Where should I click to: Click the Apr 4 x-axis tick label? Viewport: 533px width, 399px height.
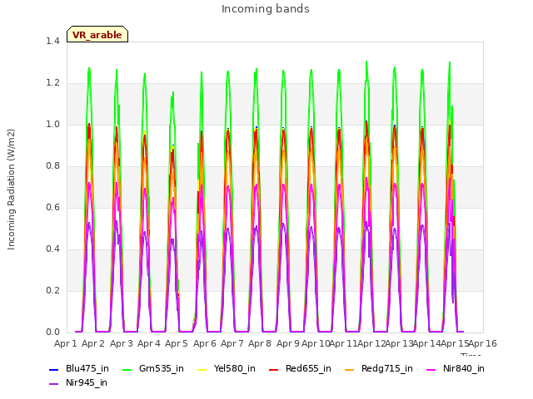point(149,343)
